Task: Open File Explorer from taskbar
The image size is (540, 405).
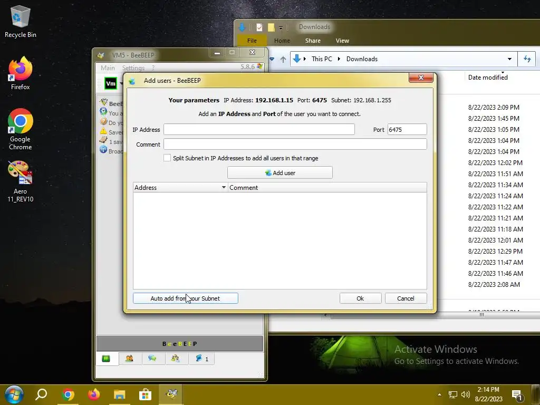Action: coord(120,394)
